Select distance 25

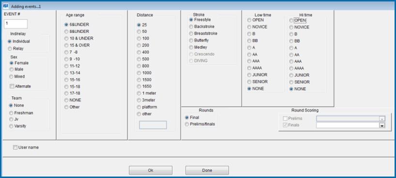(142, 25)
